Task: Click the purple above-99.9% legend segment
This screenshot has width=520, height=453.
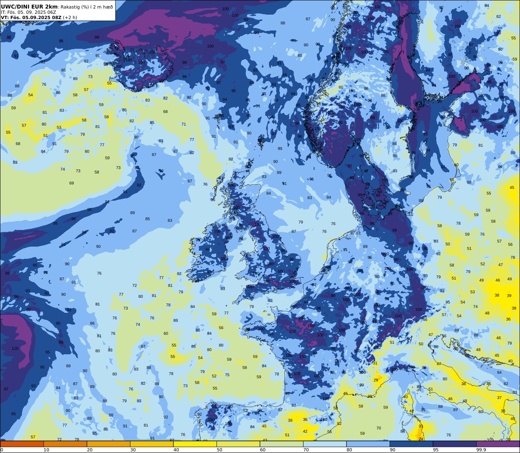Action: coord(498,444)
